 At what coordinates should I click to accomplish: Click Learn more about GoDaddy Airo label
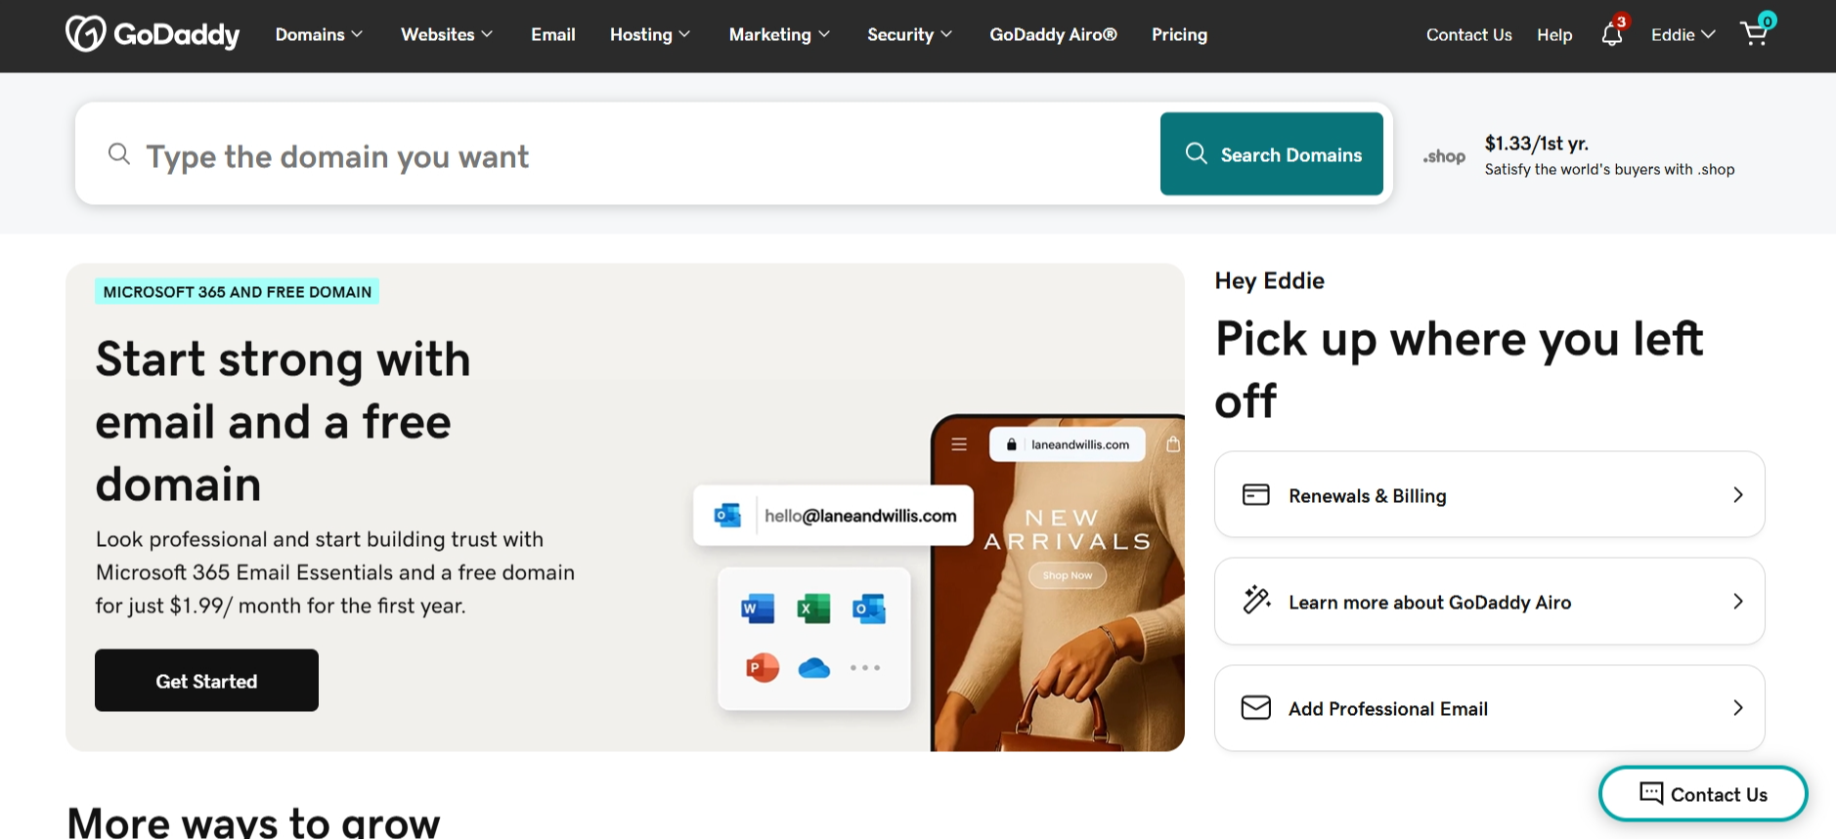point(1429,602)
